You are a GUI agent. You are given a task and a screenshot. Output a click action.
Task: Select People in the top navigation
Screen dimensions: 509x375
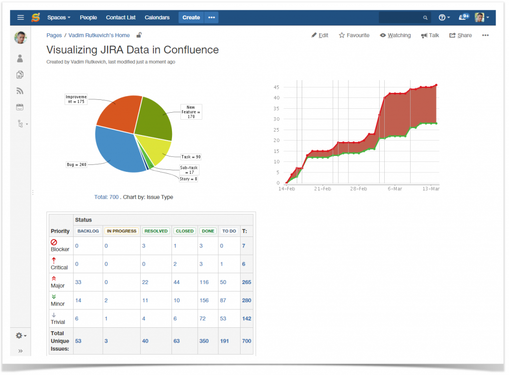pos(88,17)
